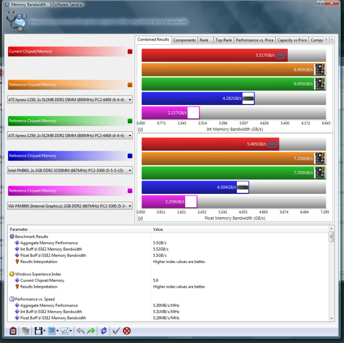Click the floppy disk save icon

pyautogui.click(x=38, y=331)
